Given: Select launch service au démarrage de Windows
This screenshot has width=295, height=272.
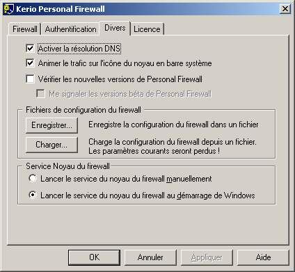Looking at the screenshot, I should (33, 195).
